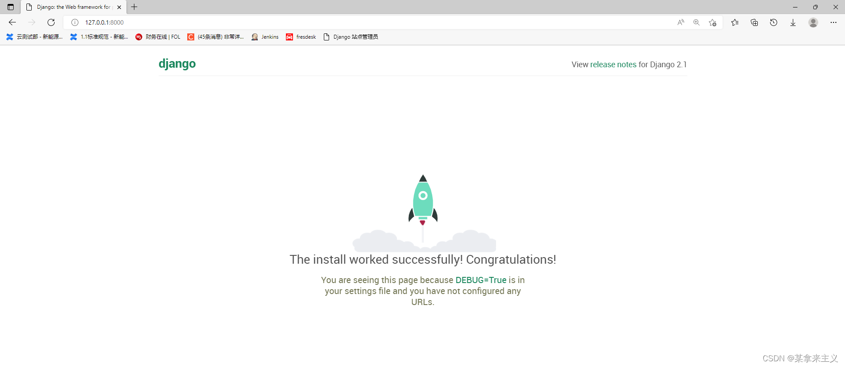Open browsing History icon
845x367 pixels.
774,22
